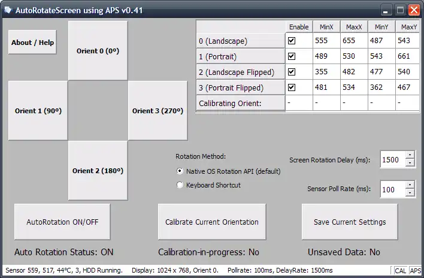Screen dimensions: 424x278
Task: Click Landscape Flipped MaxX cell 482
Action: (354, 72)
